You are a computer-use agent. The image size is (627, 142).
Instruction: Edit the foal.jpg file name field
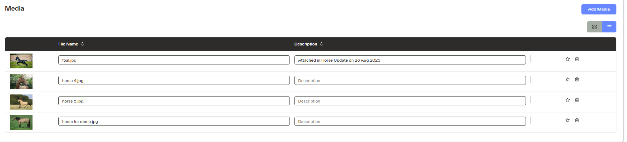[174, 60]
